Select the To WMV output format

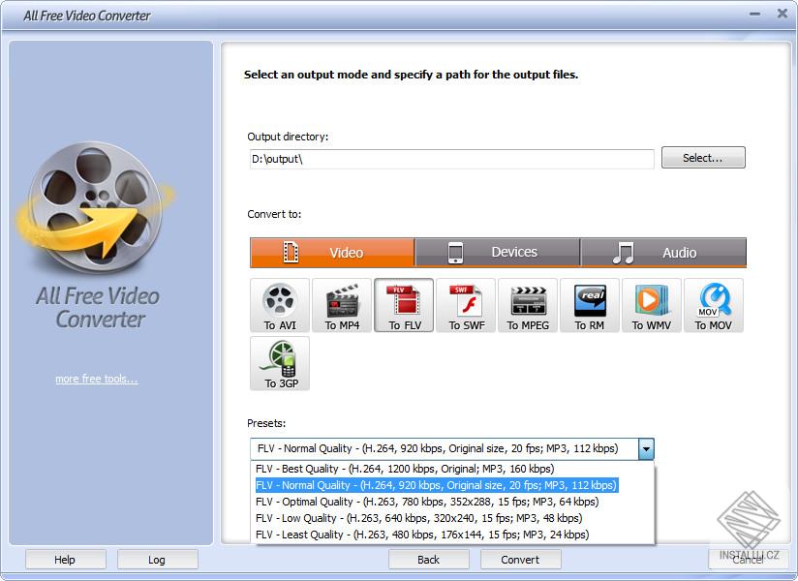pos(651,305)
